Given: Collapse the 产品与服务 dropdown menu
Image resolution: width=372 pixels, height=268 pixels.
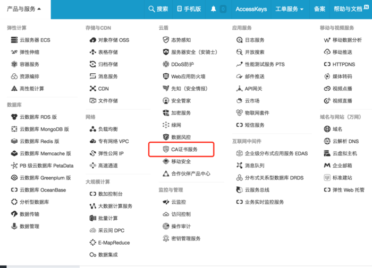Looking at the screenshot, I should pos(25,9).
